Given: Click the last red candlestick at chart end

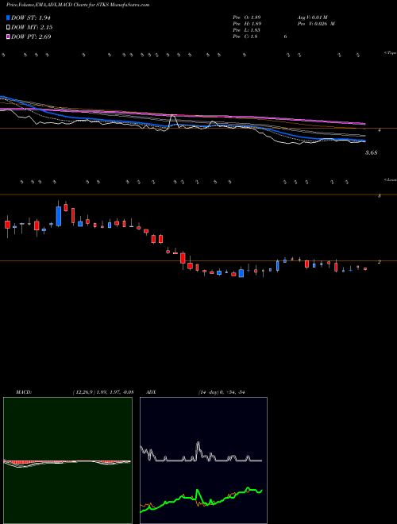Looking at the screenshot, I should [365, 268].
